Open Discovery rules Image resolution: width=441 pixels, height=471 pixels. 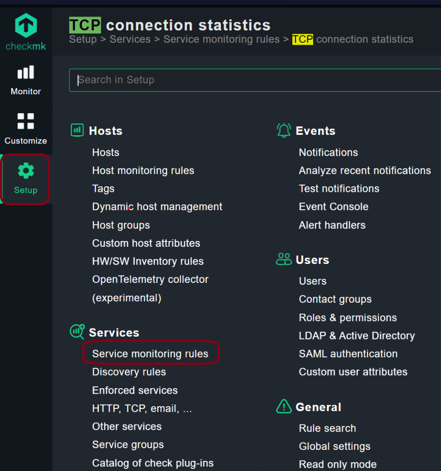pos(129,372)
